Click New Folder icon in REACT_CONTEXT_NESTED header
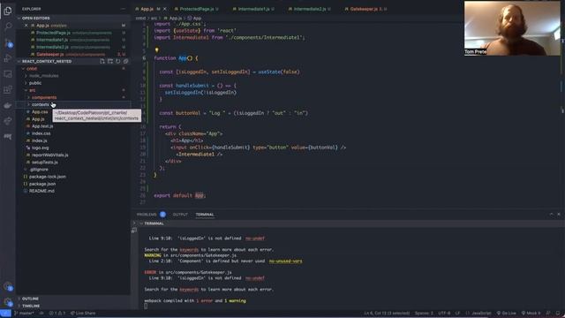This screenshot has width=565, height=318. pyautogui.click(x=110, y=61)
